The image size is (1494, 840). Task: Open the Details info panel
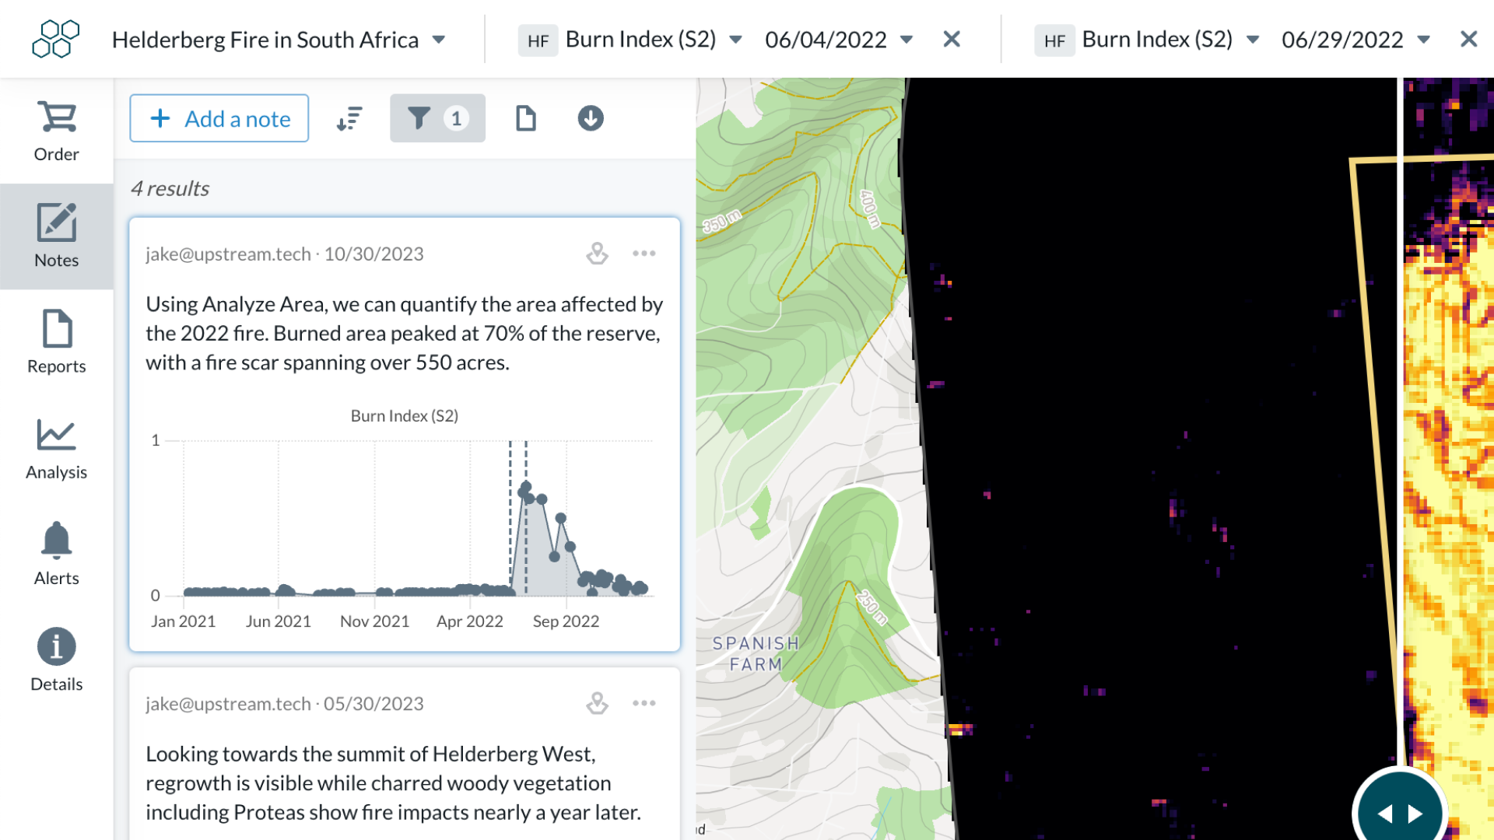pyautogui.click(x=56, y=660)
